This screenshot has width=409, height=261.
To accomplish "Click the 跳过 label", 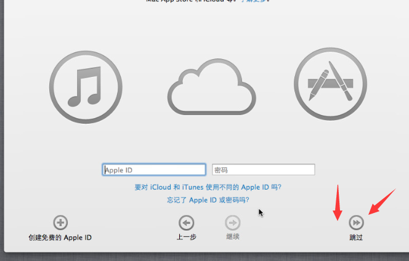I will [356, 238].
